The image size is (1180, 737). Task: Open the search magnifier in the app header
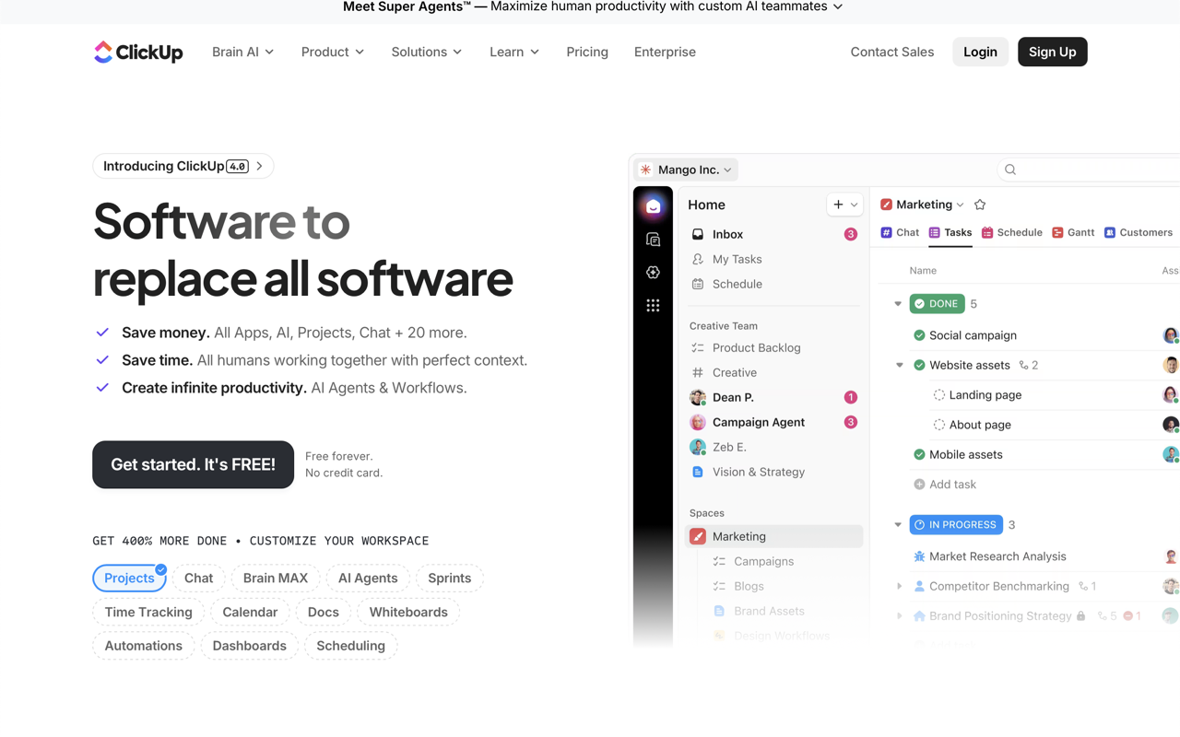coord(1009,170)
